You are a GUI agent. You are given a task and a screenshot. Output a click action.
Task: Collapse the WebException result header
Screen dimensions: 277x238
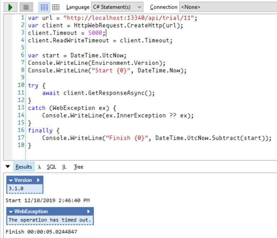pyautogui.click(x=11, y=212)
